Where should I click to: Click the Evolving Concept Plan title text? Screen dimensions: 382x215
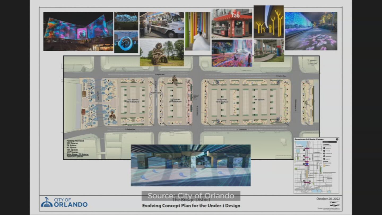[x=191, y=206]
